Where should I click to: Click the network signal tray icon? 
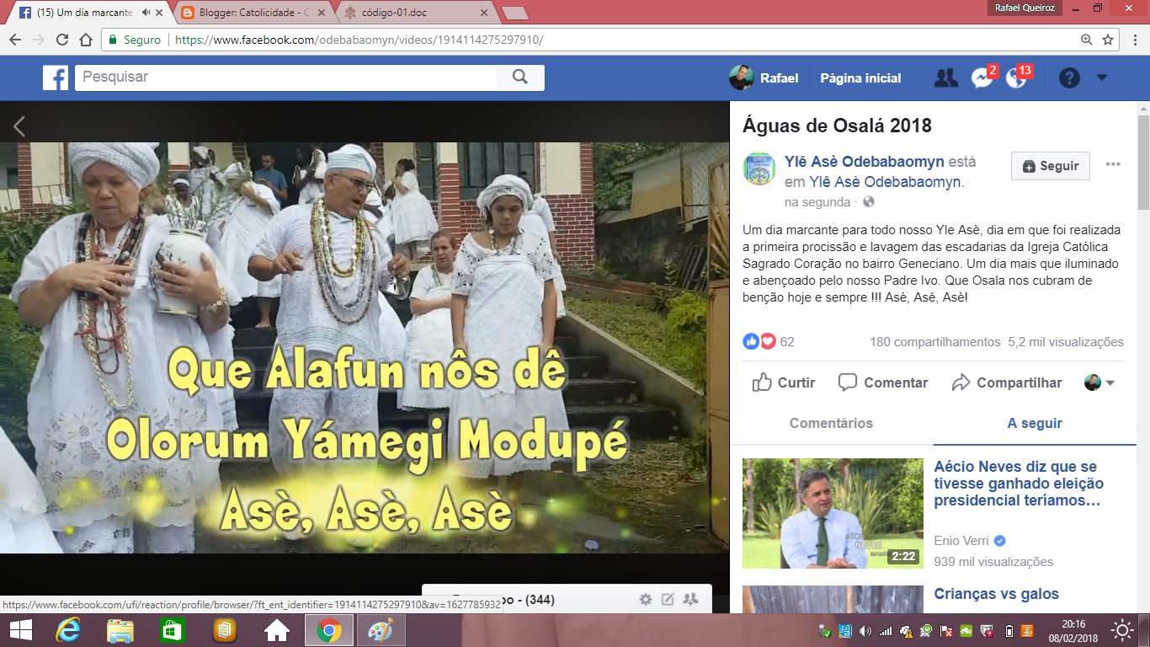[886, 630]
